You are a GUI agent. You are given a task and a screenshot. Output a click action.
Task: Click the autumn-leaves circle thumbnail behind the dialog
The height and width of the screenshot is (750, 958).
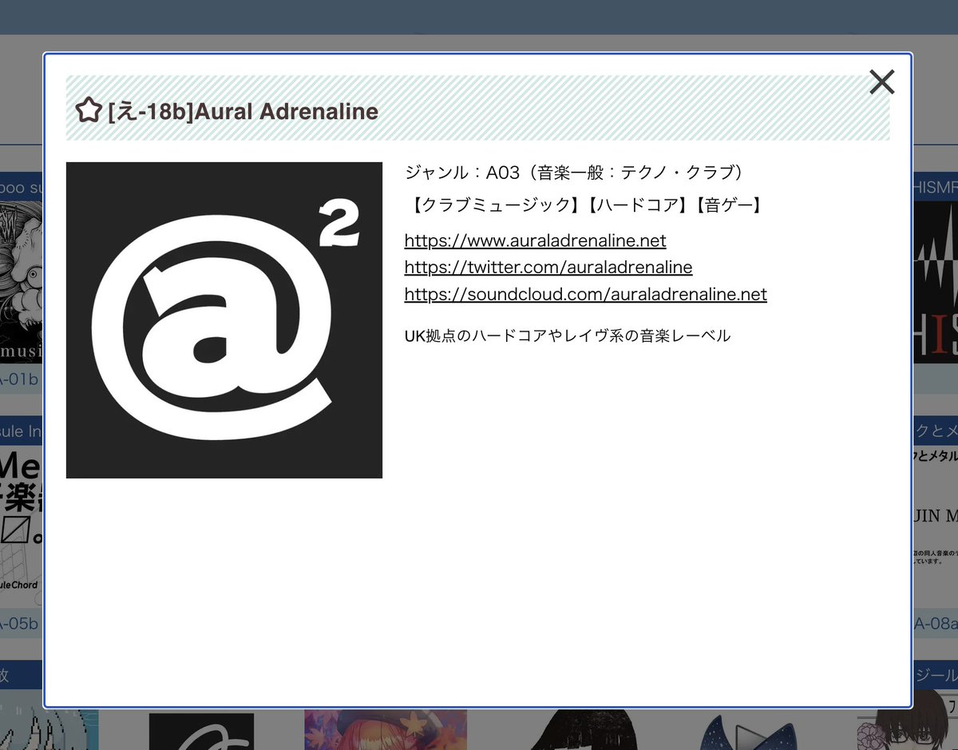386,730
